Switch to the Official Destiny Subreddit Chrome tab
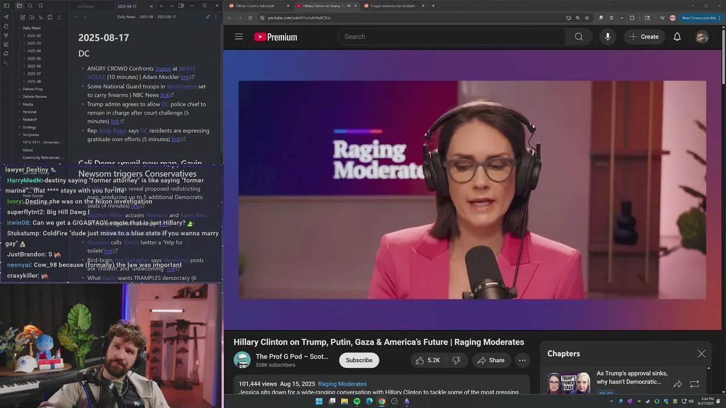The height and width of the screenshot is (408, 726). [x=260, y=6]
